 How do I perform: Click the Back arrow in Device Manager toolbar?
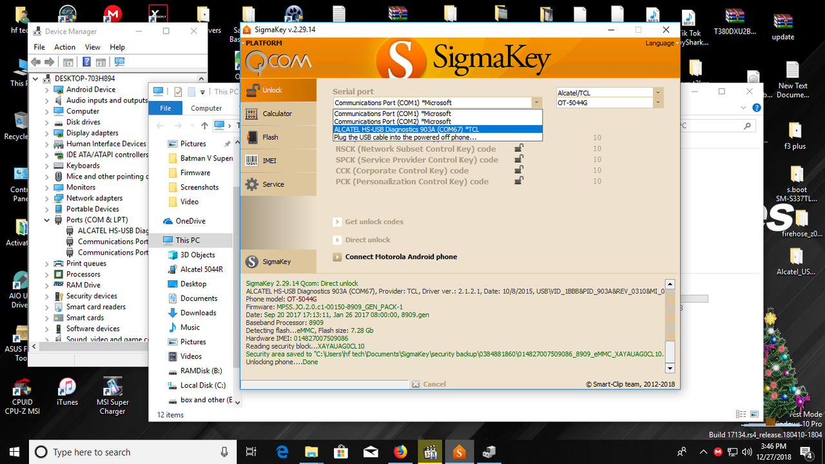pyautogui.click(x=36, y=62)
